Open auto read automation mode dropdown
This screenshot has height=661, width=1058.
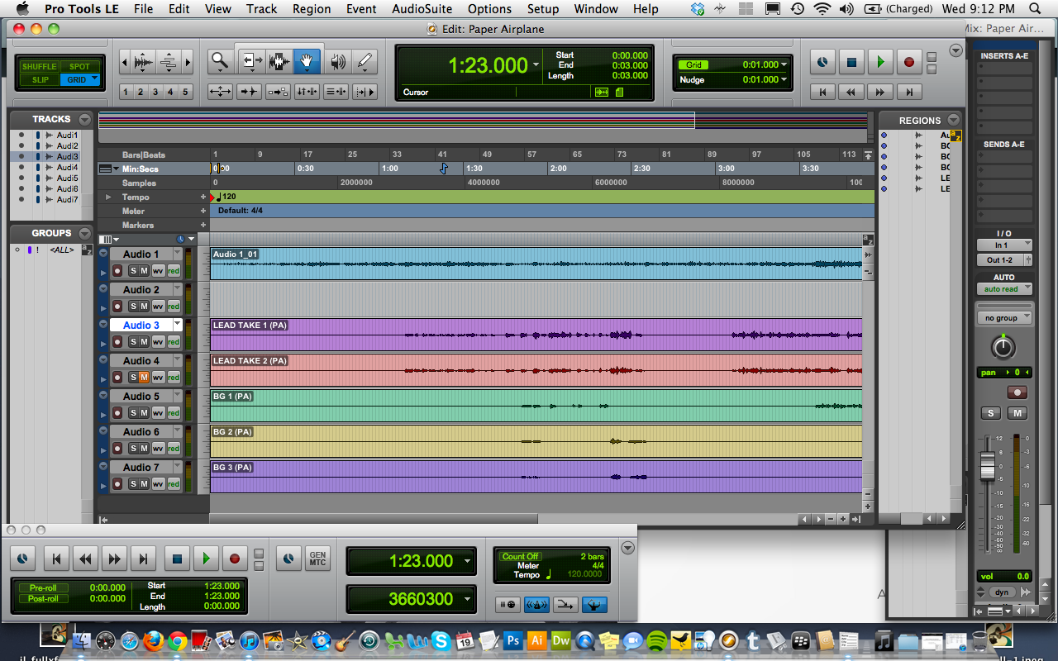[1004, 289]
